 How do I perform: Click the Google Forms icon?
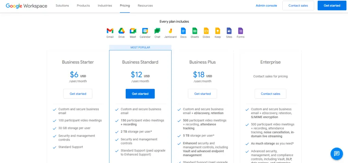(x=241, y=31)
